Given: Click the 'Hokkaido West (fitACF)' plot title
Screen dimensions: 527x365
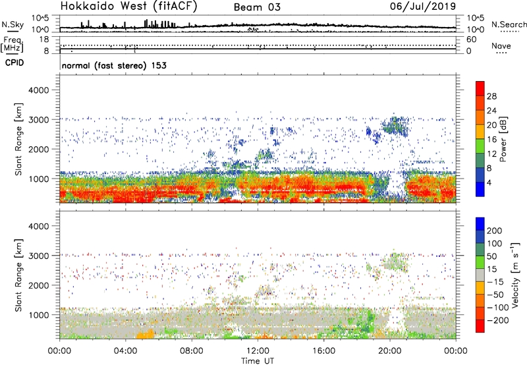Looking at the screenshot, I should pyautogui.click(x=128, y=7).
